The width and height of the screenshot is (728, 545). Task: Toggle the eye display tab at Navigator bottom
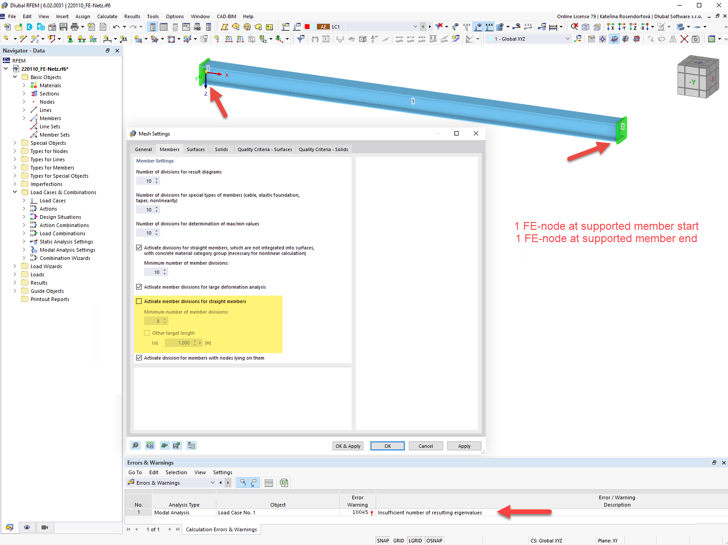click(27, 528)
